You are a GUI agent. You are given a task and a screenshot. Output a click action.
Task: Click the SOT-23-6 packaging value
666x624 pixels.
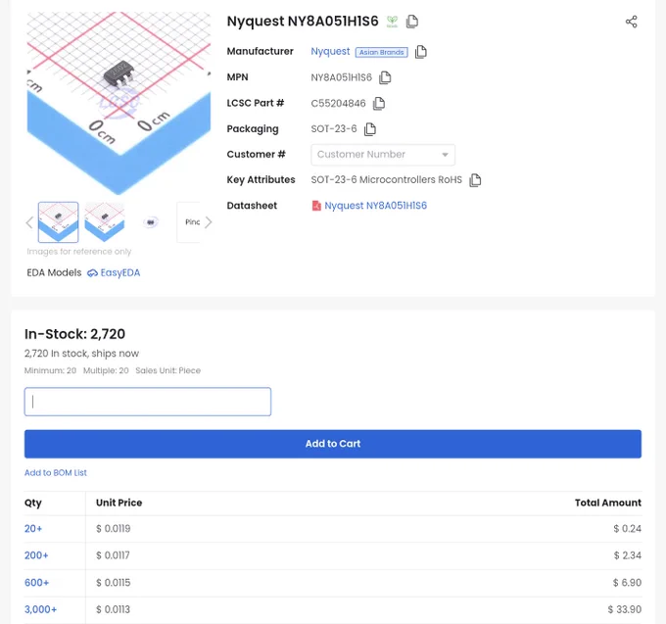click(334, 129)
